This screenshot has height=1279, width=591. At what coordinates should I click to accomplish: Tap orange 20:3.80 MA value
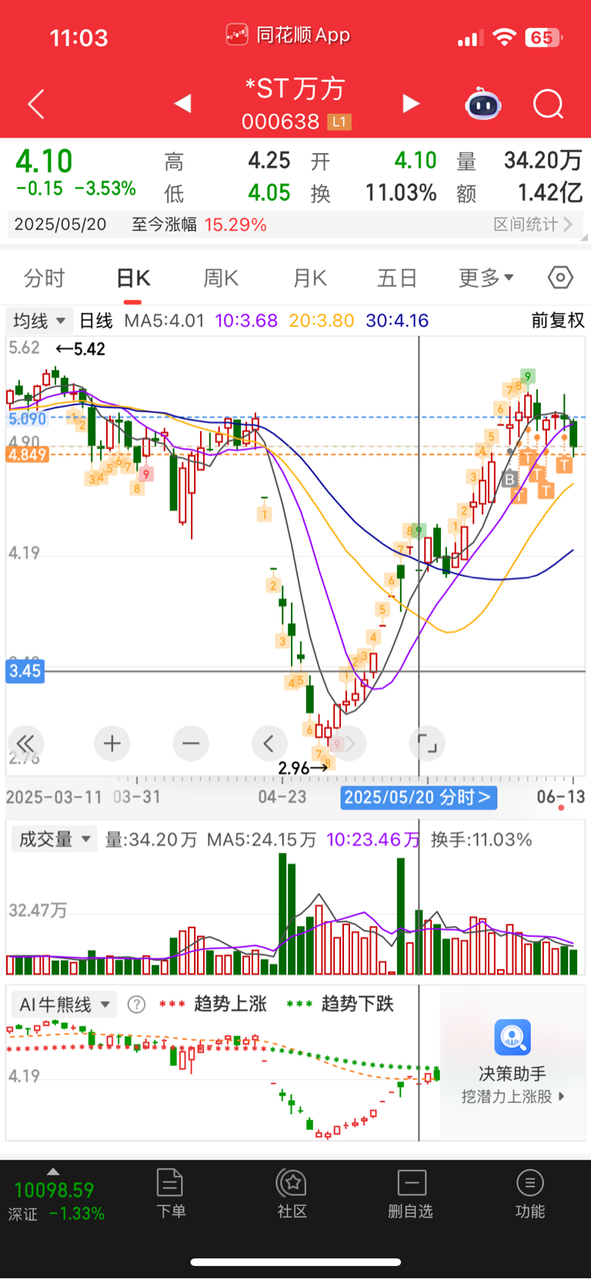pyautogui.click(x=322, y=320)
